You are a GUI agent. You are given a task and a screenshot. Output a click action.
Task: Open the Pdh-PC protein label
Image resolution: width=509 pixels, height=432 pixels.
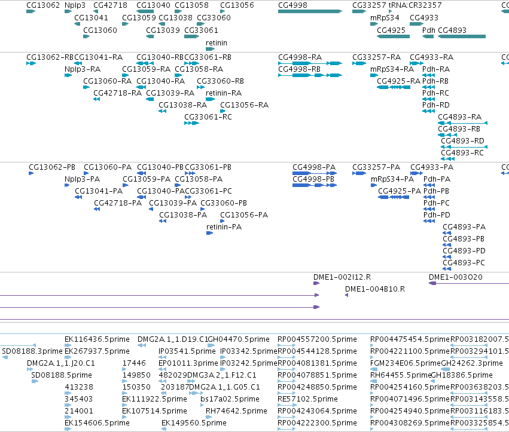pyautogui.click(x=437, y=203)
